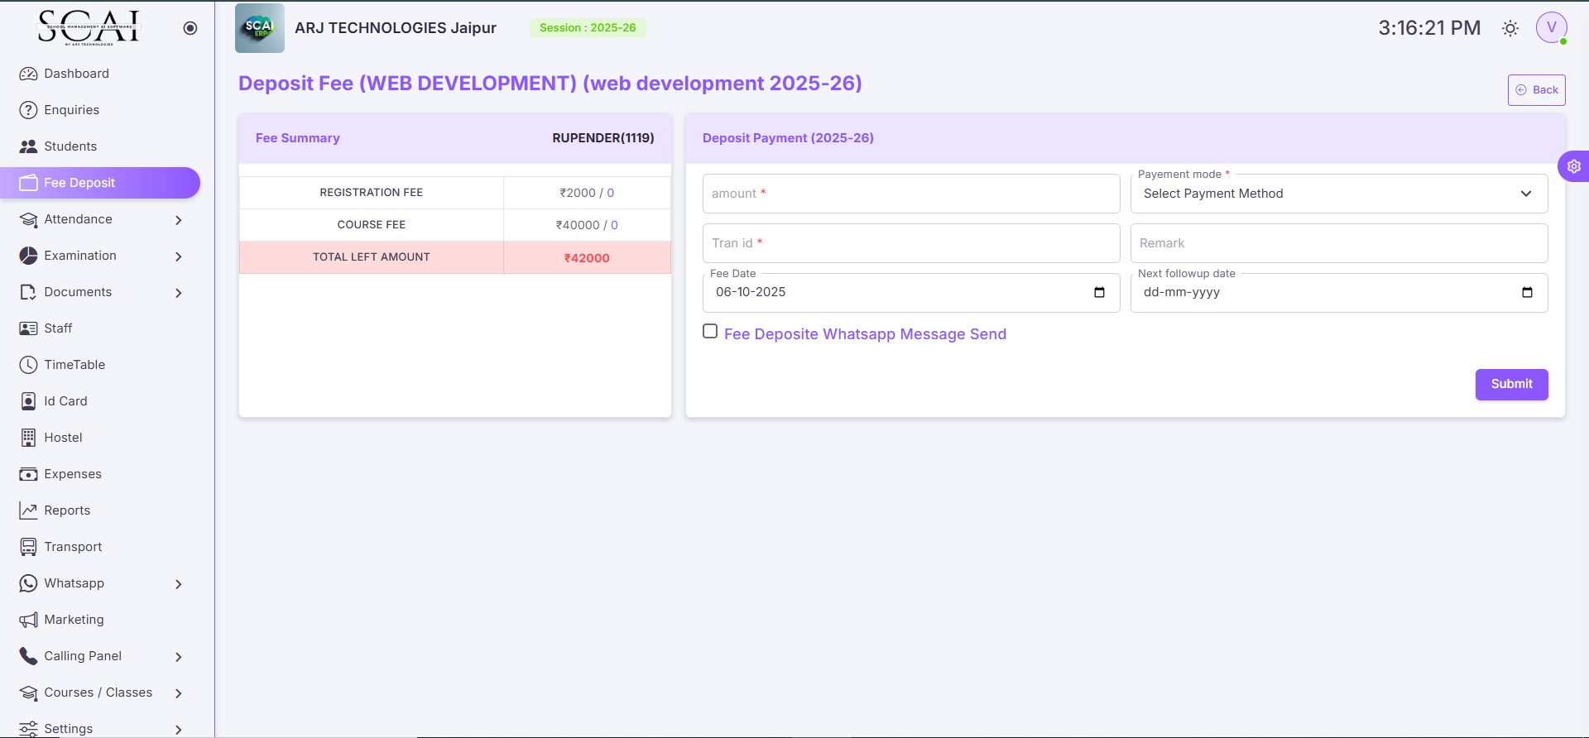Expand the Examination menu chevron
The width and height of the screenshot is (1589, 738).
point(179,256)
